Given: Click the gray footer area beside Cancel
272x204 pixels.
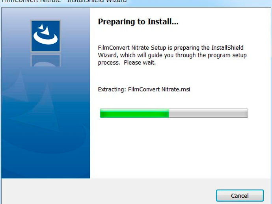Looking at the screenshot, I should coord(108,191).
